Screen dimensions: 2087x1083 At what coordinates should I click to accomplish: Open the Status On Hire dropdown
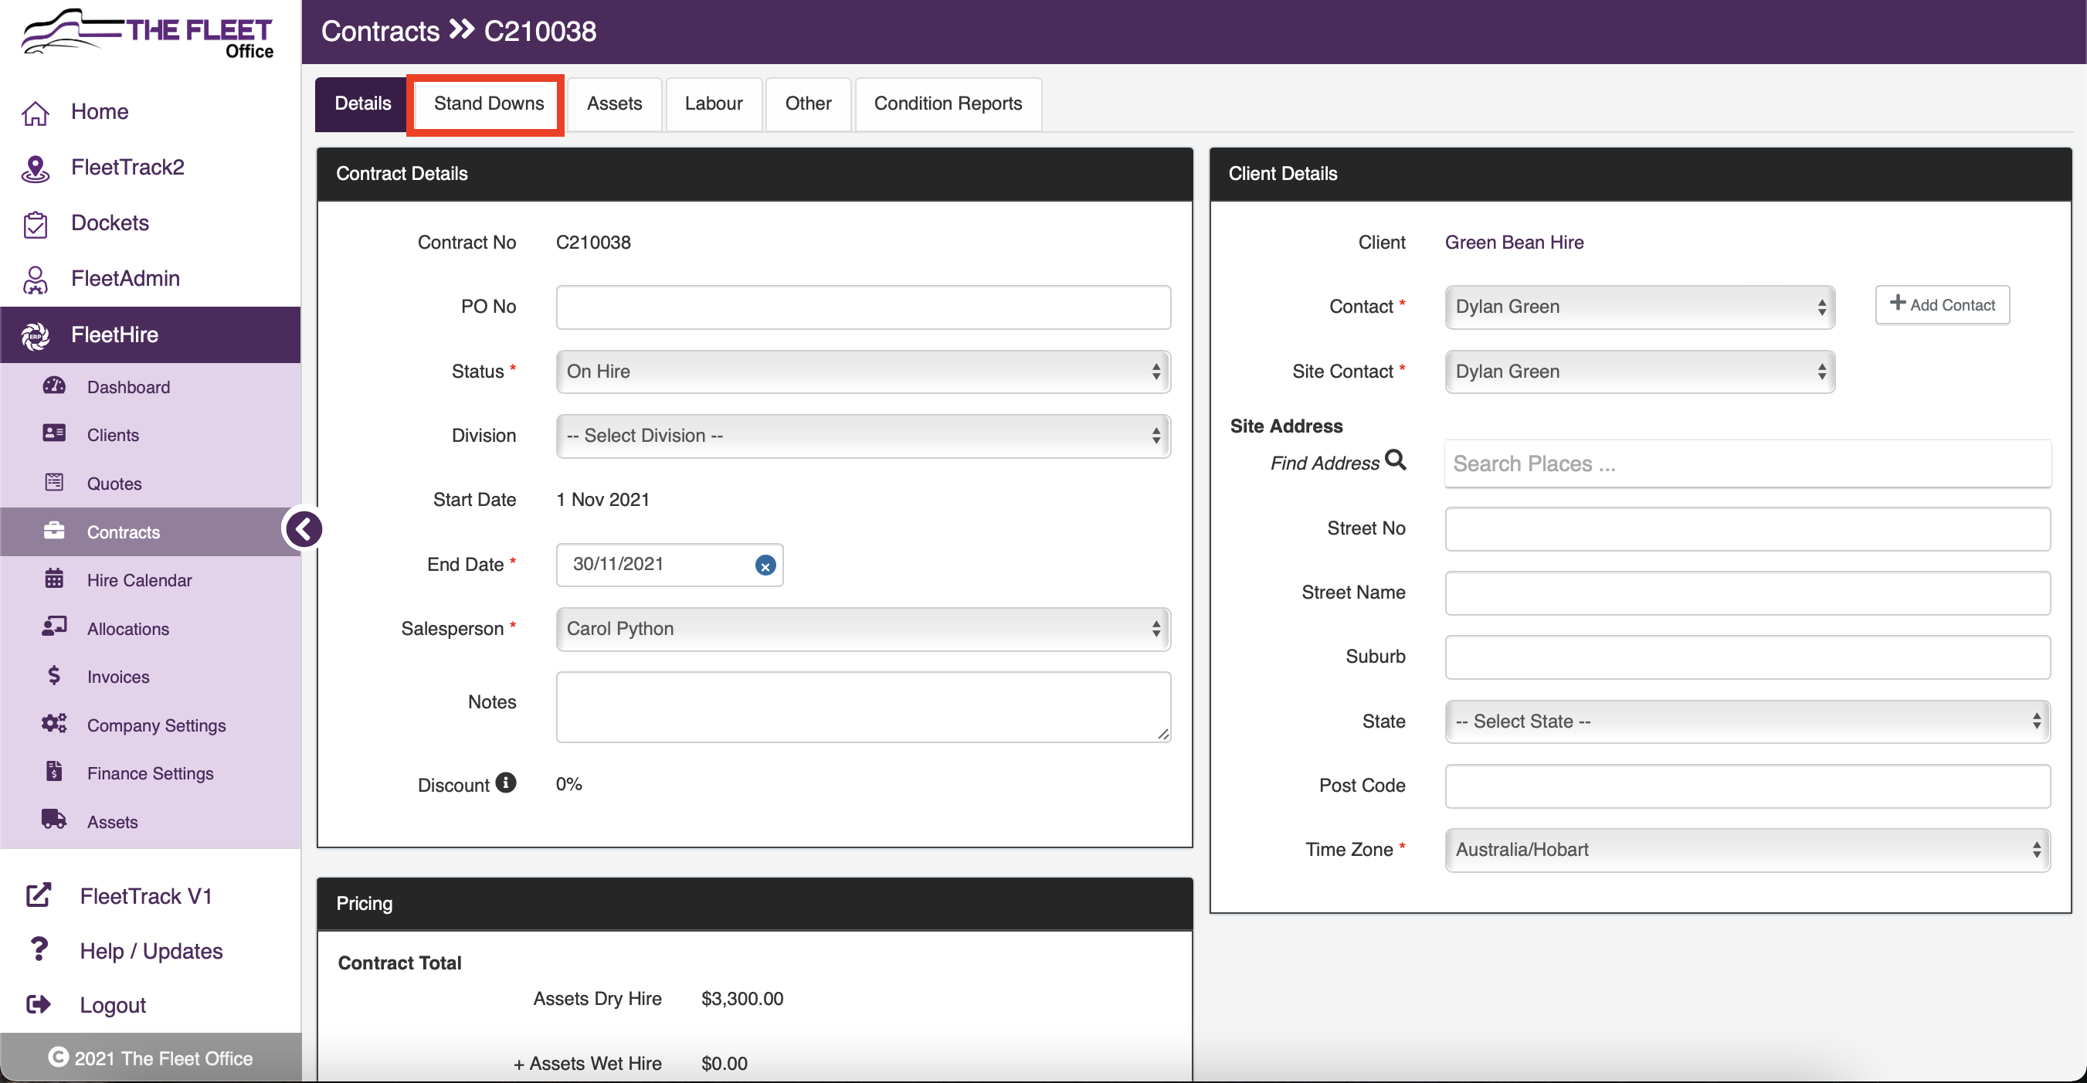point(862,372)
